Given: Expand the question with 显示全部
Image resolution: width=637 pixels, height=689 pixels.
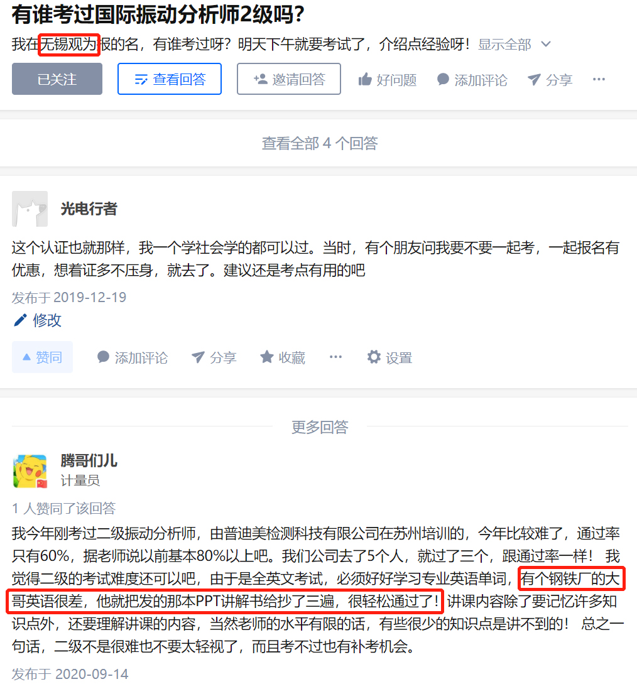Looking at the screenshot, I should [x=504, y=45].
